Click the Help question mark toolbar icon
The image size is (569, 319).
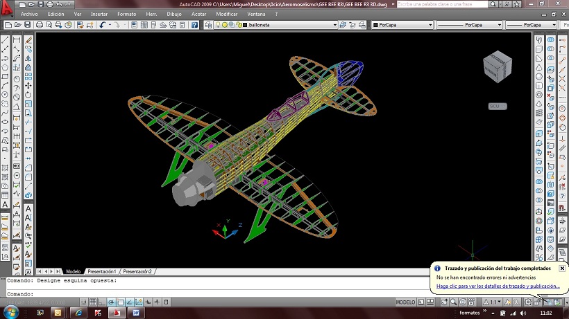[x=196, y=25]
